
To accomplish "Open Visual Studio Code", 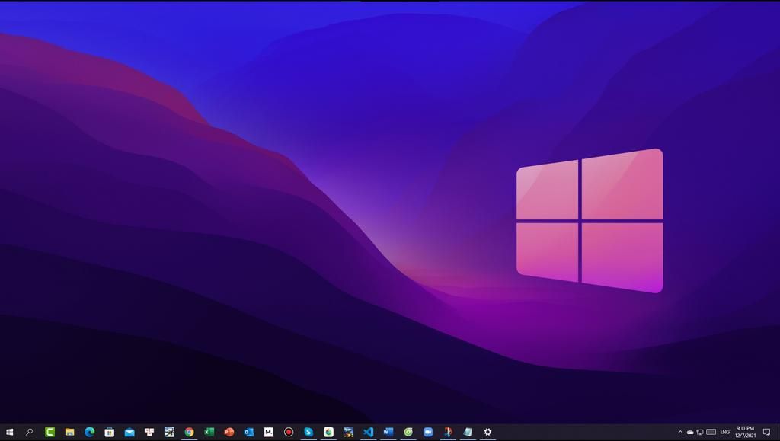I will tap(368, 432).
